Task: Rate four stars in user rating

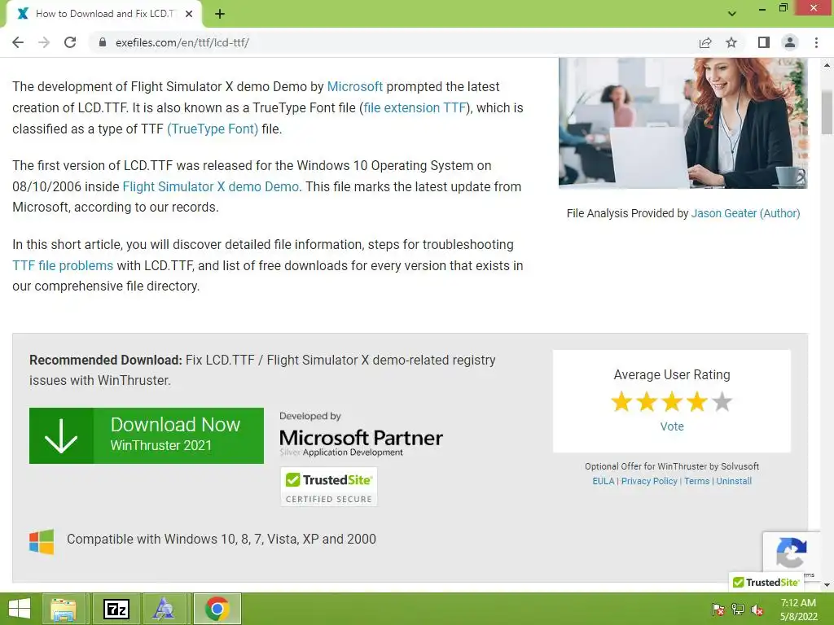Action: [697, 402]
